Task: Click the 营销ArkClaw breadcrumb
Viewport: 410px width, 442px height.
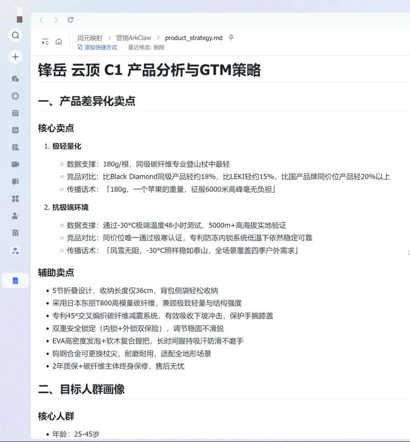Action: point(133,38)
